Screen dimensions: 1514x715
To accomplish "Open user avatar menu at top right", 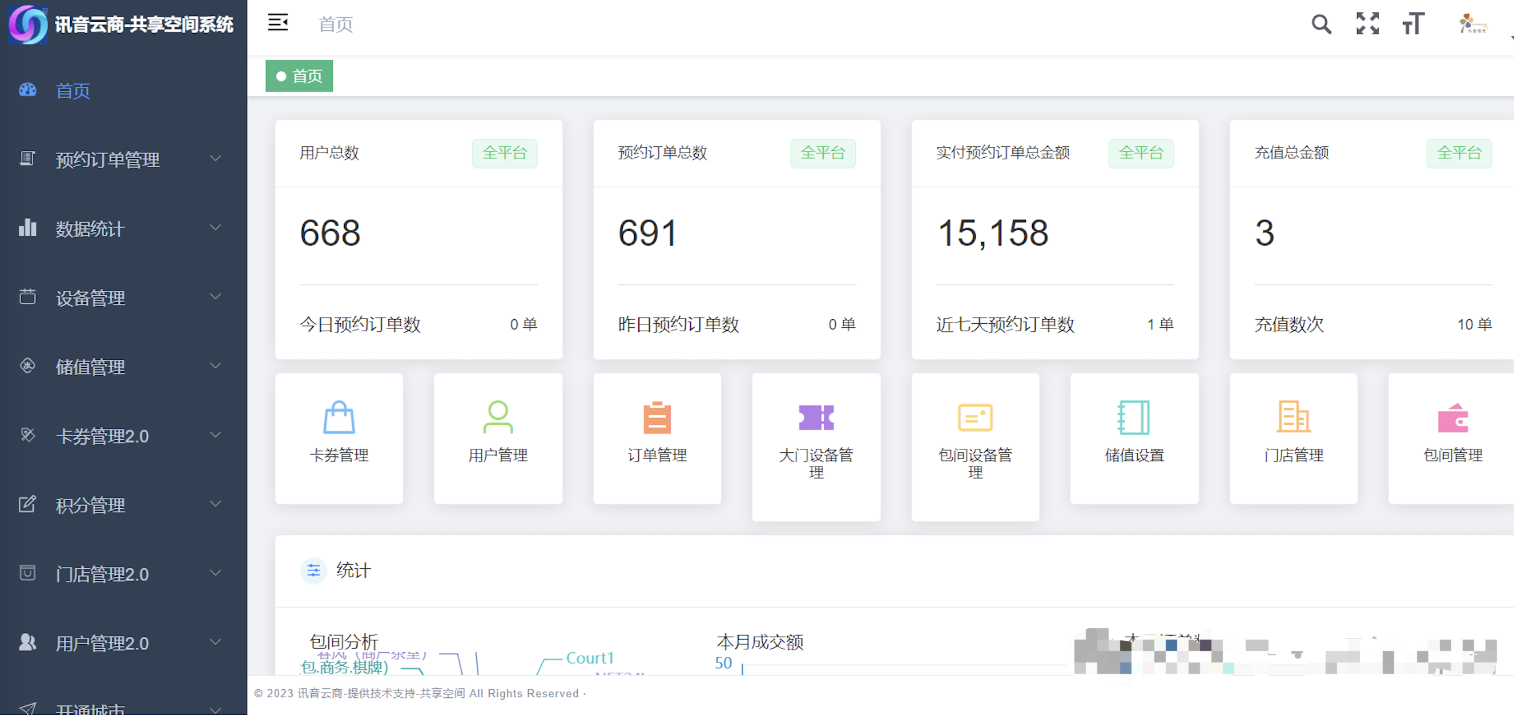I will coord(1473,24).
